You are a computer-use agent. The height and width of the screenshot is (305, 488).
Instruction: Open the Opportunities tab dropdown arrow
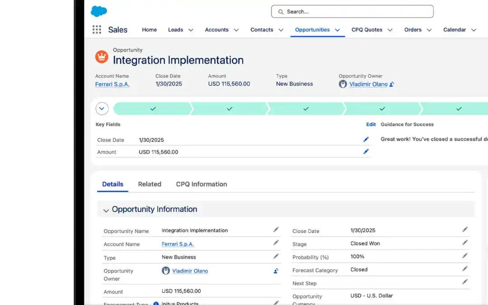tap(338, 30)
